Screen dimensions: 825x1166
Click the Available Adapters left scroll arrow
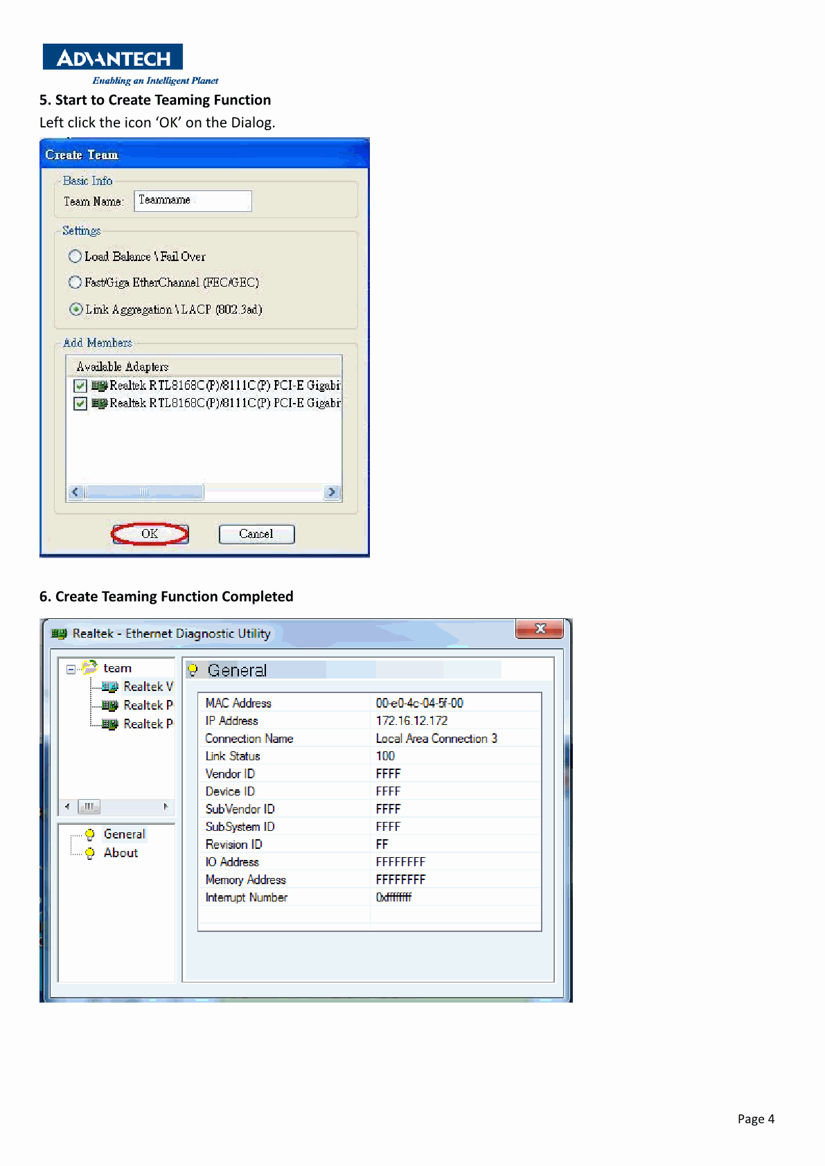76,492
